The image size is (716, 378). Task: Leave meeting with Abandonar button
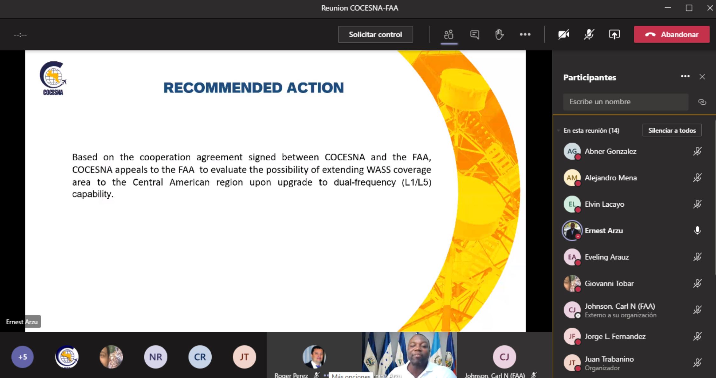click(672, 34)
